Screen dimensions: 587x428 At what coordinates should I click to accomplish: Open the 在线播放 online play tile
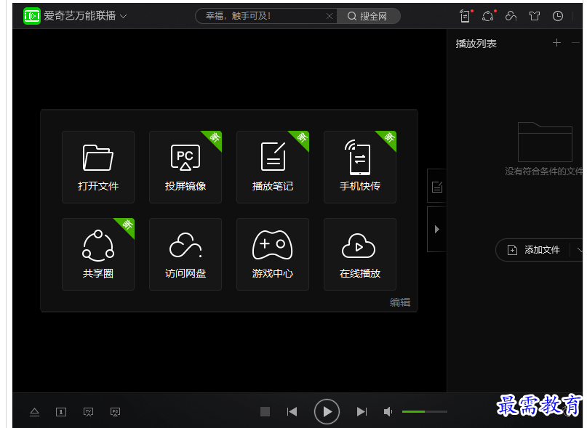[360, 254]
